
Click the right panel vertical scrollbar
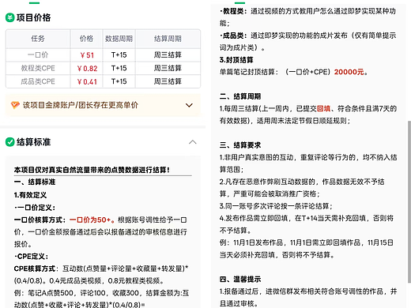pyautogui.click(x=409, y=201)
